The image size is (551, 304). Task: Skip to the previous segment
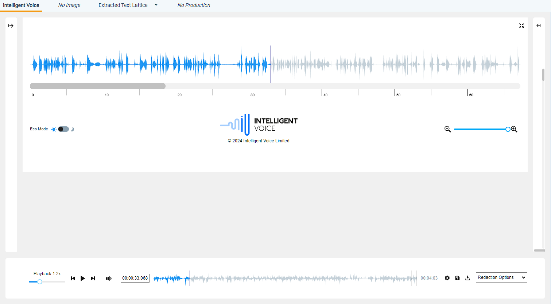(x=73, y=278)
